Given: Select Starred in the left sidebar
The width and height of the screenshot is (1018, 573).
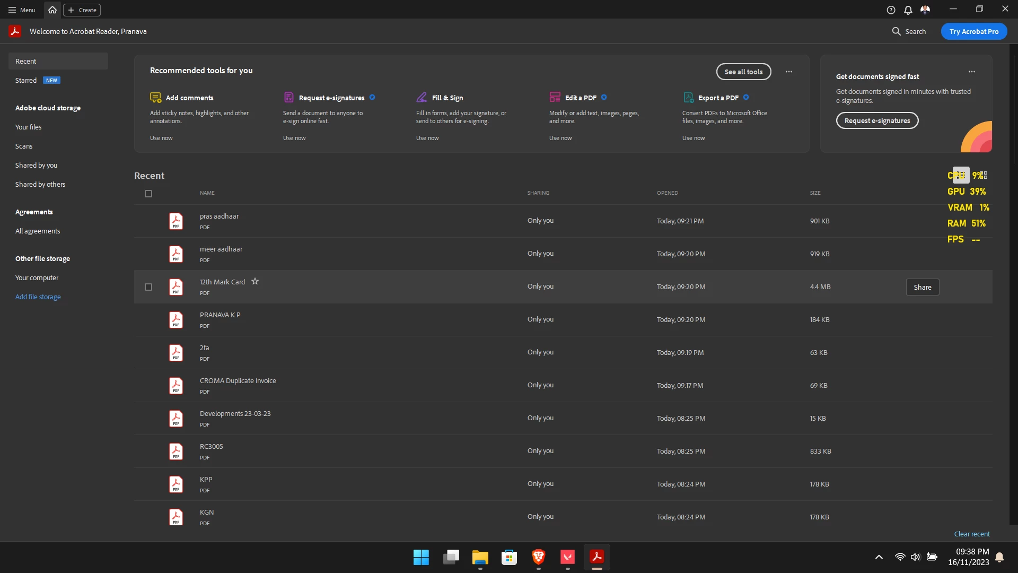Looking at the screenshot, I should tap(26, 81).
